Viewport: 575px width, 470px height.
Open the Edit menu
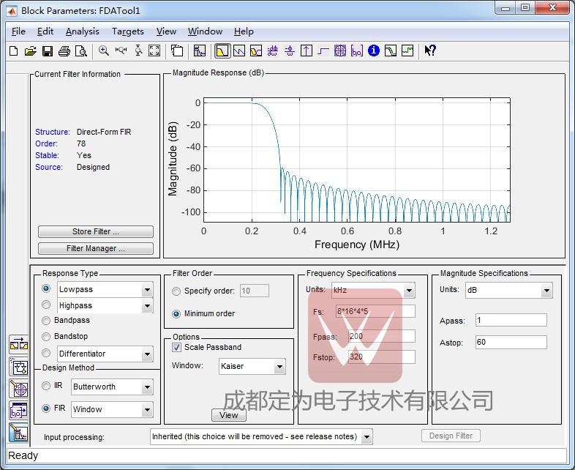45,31
